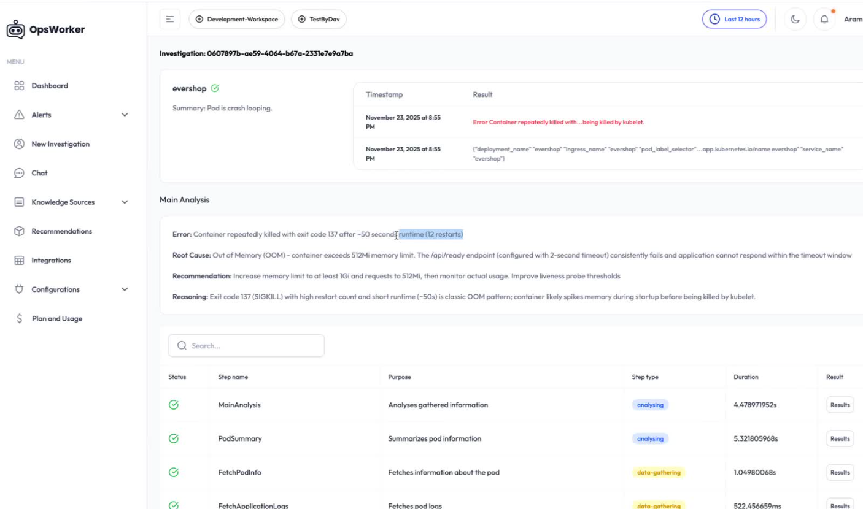Expand the Configurations menu chevron
Viewport: 863px width, 509px height.
(125, 289)
